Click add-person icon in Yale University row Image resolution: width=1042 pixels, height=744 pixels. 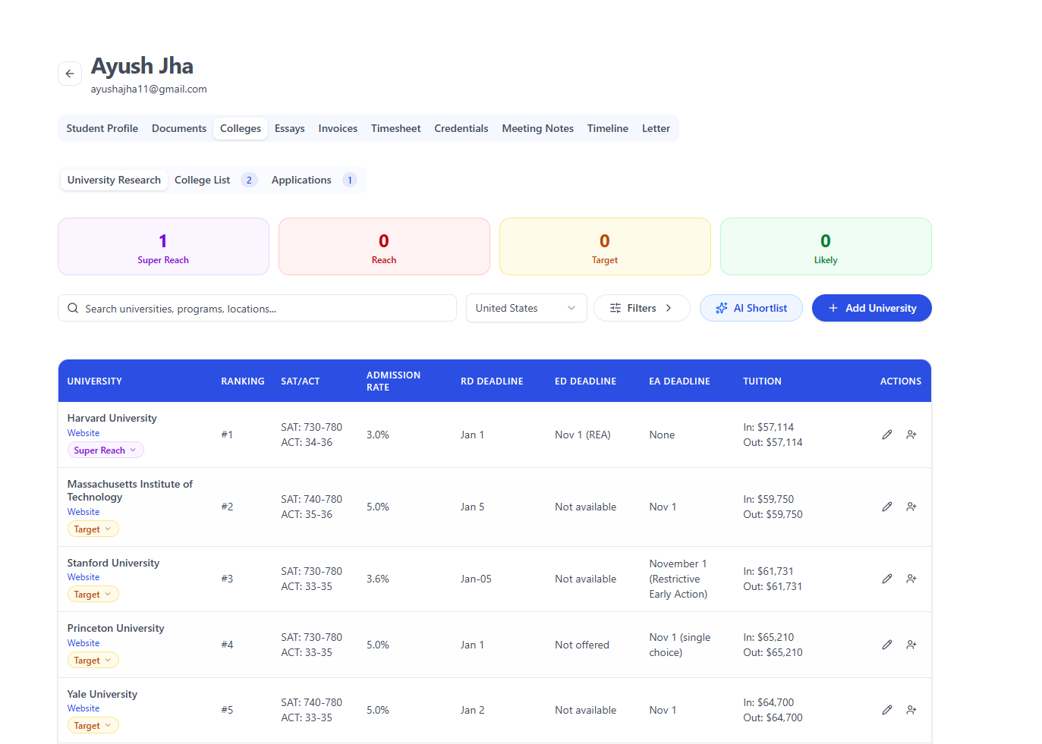[911, 710]
